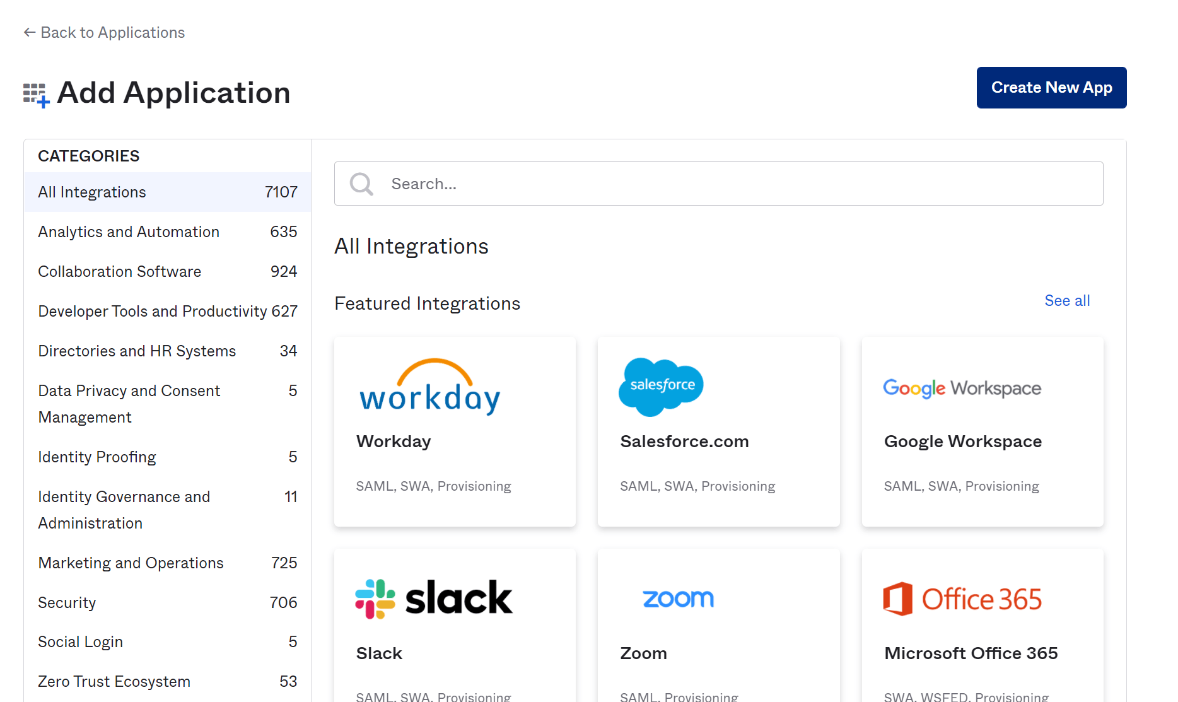Screen dimensions: 1178x702
Task: Click the Add Application grid icon
Action: click(x=35, y=92)
